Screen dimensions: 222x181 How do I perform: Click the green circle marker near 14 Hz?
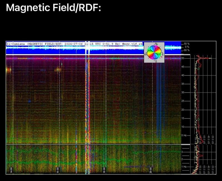pyautogui.click(x=198, y=119)
